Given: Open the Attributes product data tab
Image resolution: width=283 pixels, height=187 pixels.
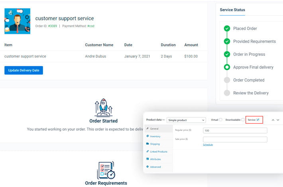Looking at the screenshot, I should (x=159, y=159).
